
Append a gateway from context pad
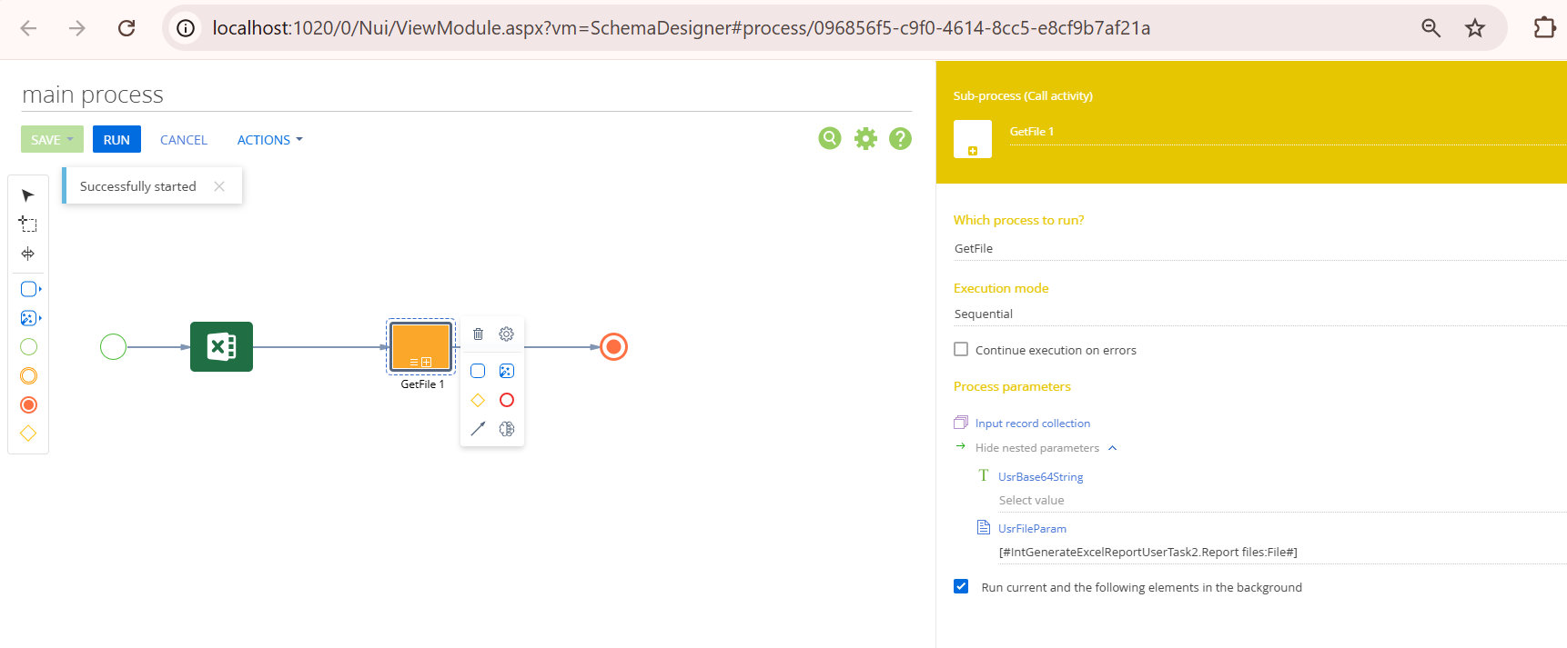point(478,400)
